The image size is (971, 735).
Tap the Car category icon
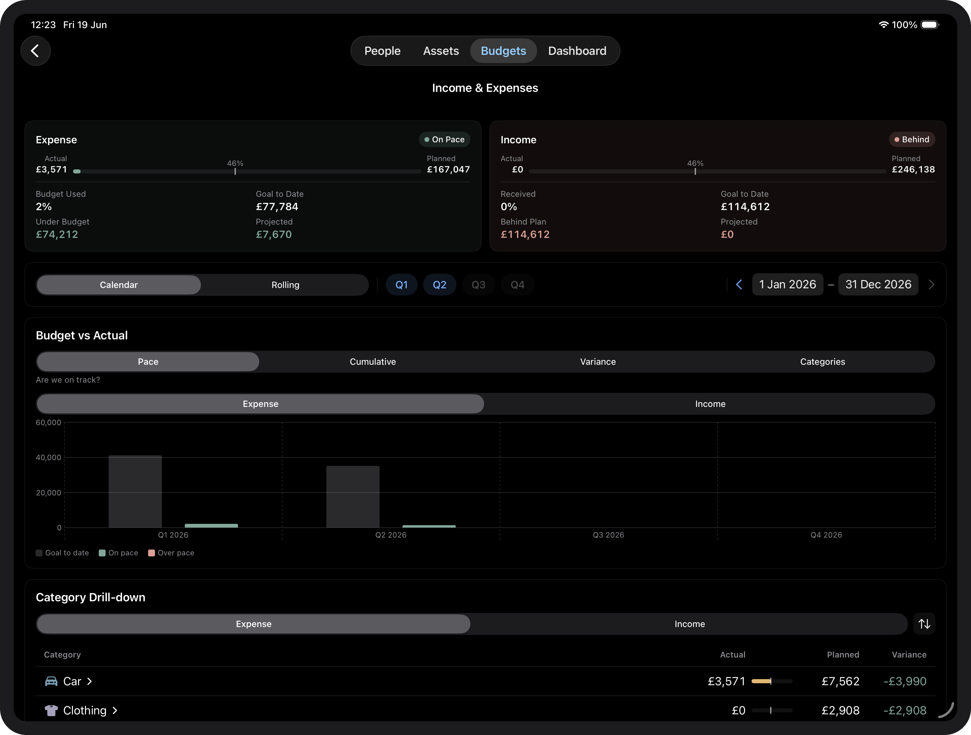(51, 681)
